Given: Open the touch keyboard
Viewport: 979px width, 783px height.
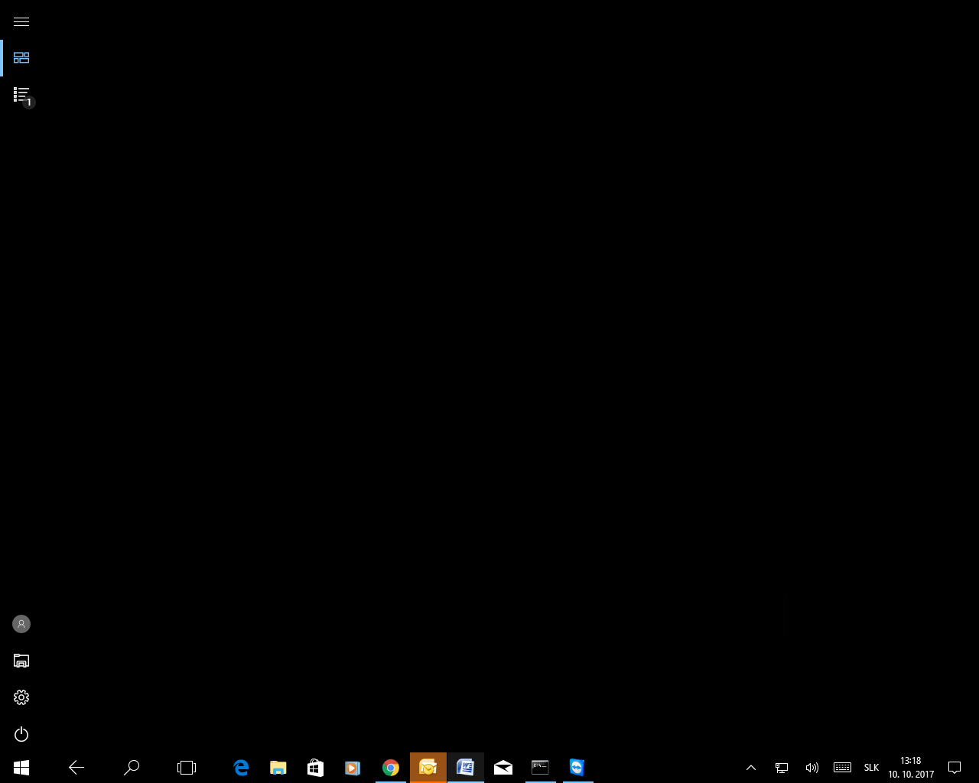Looking at the screenshot, I should click(x=842, y=768).
